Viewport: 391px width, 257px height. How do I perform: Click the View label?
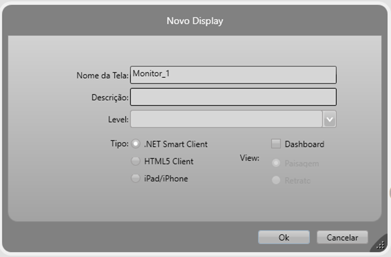tap(249, 158)
